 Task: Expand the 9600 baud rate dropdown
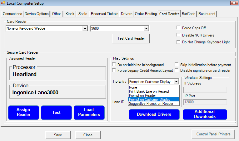coord(146,28)
